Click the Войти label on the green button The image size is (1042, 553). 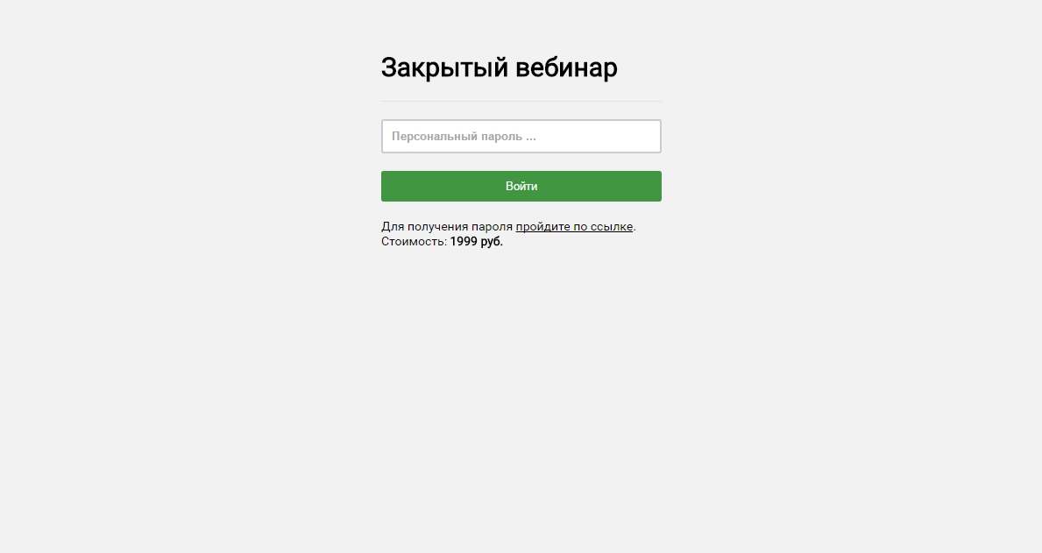[x=521, y=186]
